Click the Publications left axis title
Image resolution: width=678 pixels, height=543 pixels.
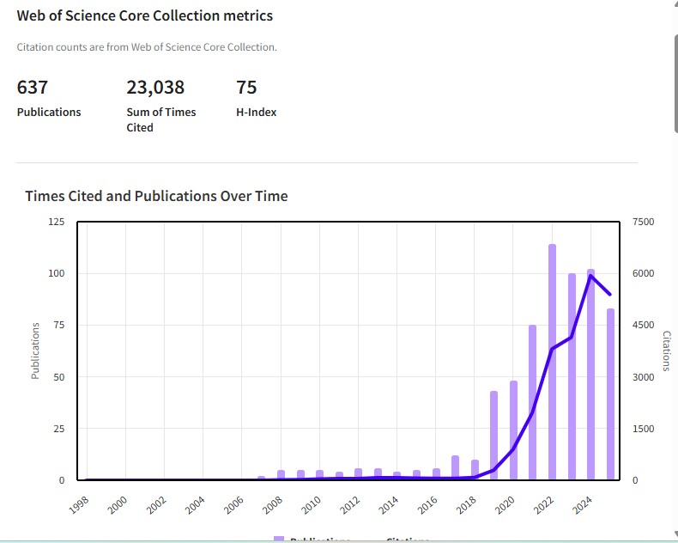[x=35, y=351]
